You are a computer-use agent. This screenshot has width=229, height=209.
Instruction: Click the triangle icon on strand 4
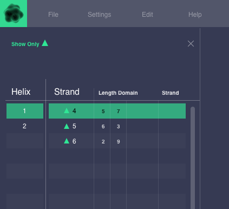(x=67, y=110)
